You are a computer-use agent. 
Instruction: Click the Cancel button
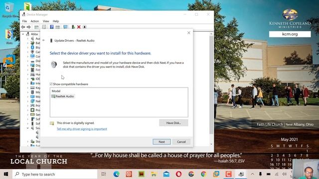[181, 142]
